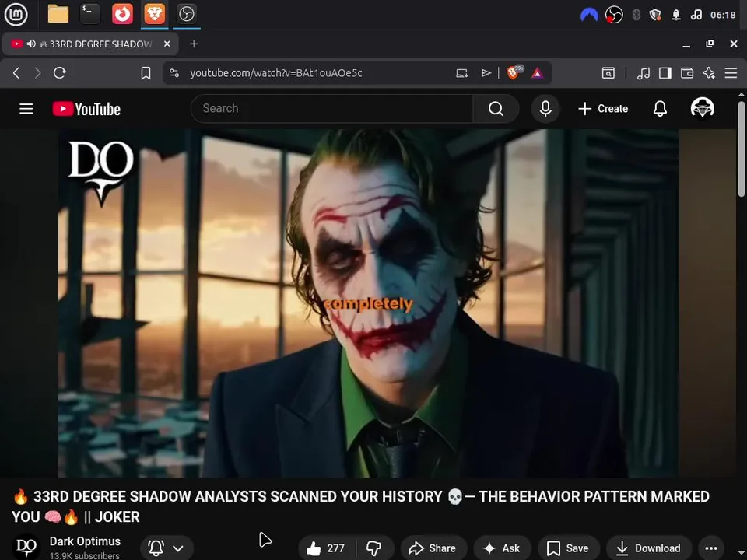Close the 33RD DEGREE SHADOW tab
This screenshot has height=560, width=747.
pos(167,44)
